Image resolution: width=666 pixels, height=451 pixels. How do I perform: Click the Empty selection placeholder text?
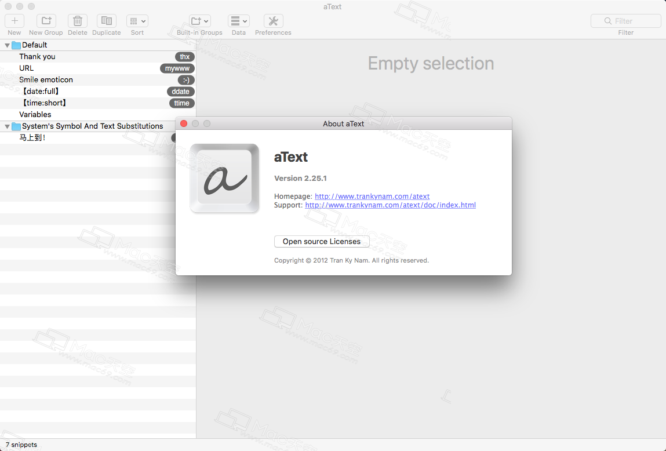(431, 64)
